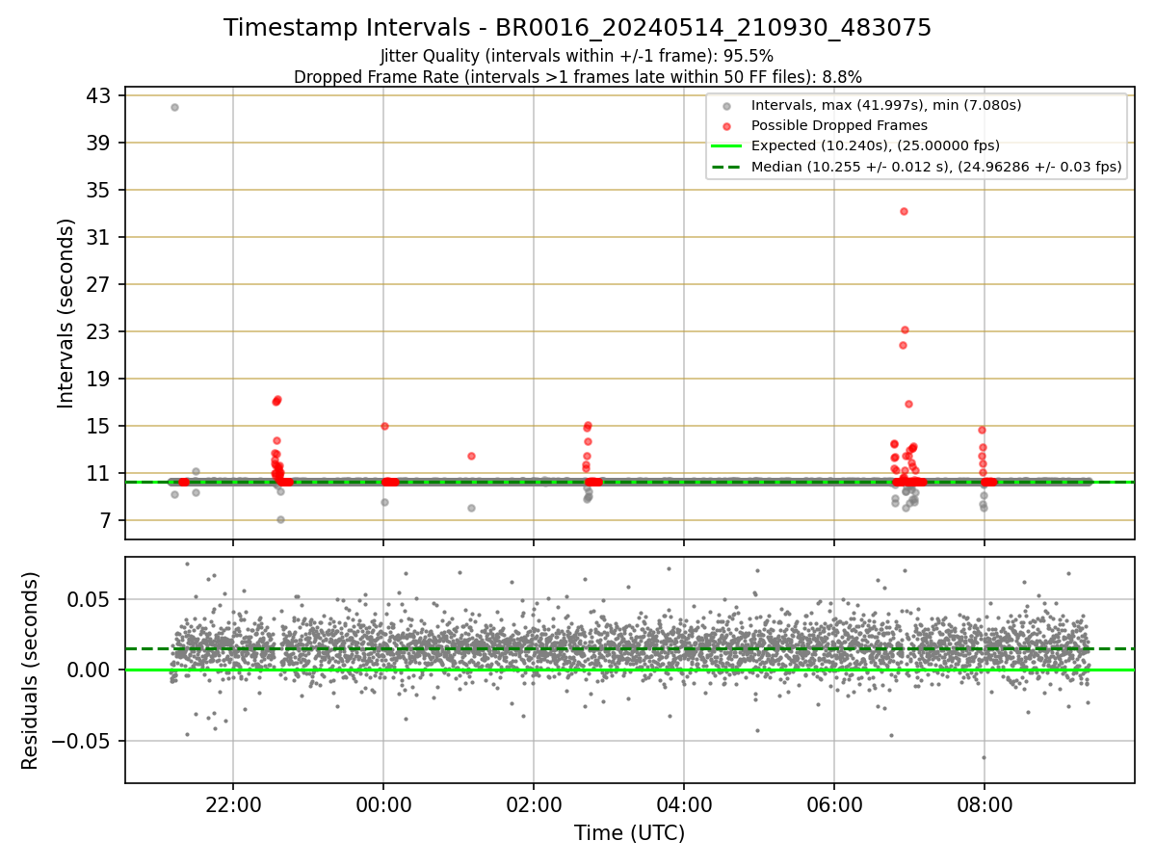Click the plot title Timestamp Intervals BR0016_20240514_210930_483075
Viewport: 1156px width, 867px height.
(577, 28)
